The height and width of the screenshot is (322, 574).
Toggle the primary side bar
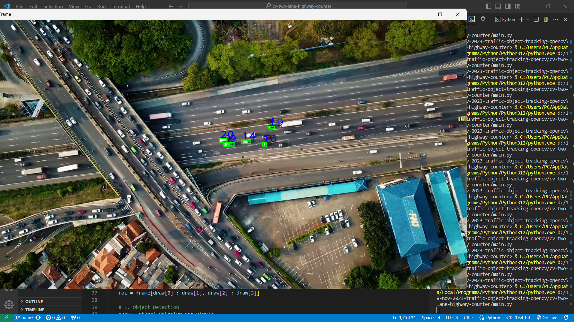tap(488, 6)
